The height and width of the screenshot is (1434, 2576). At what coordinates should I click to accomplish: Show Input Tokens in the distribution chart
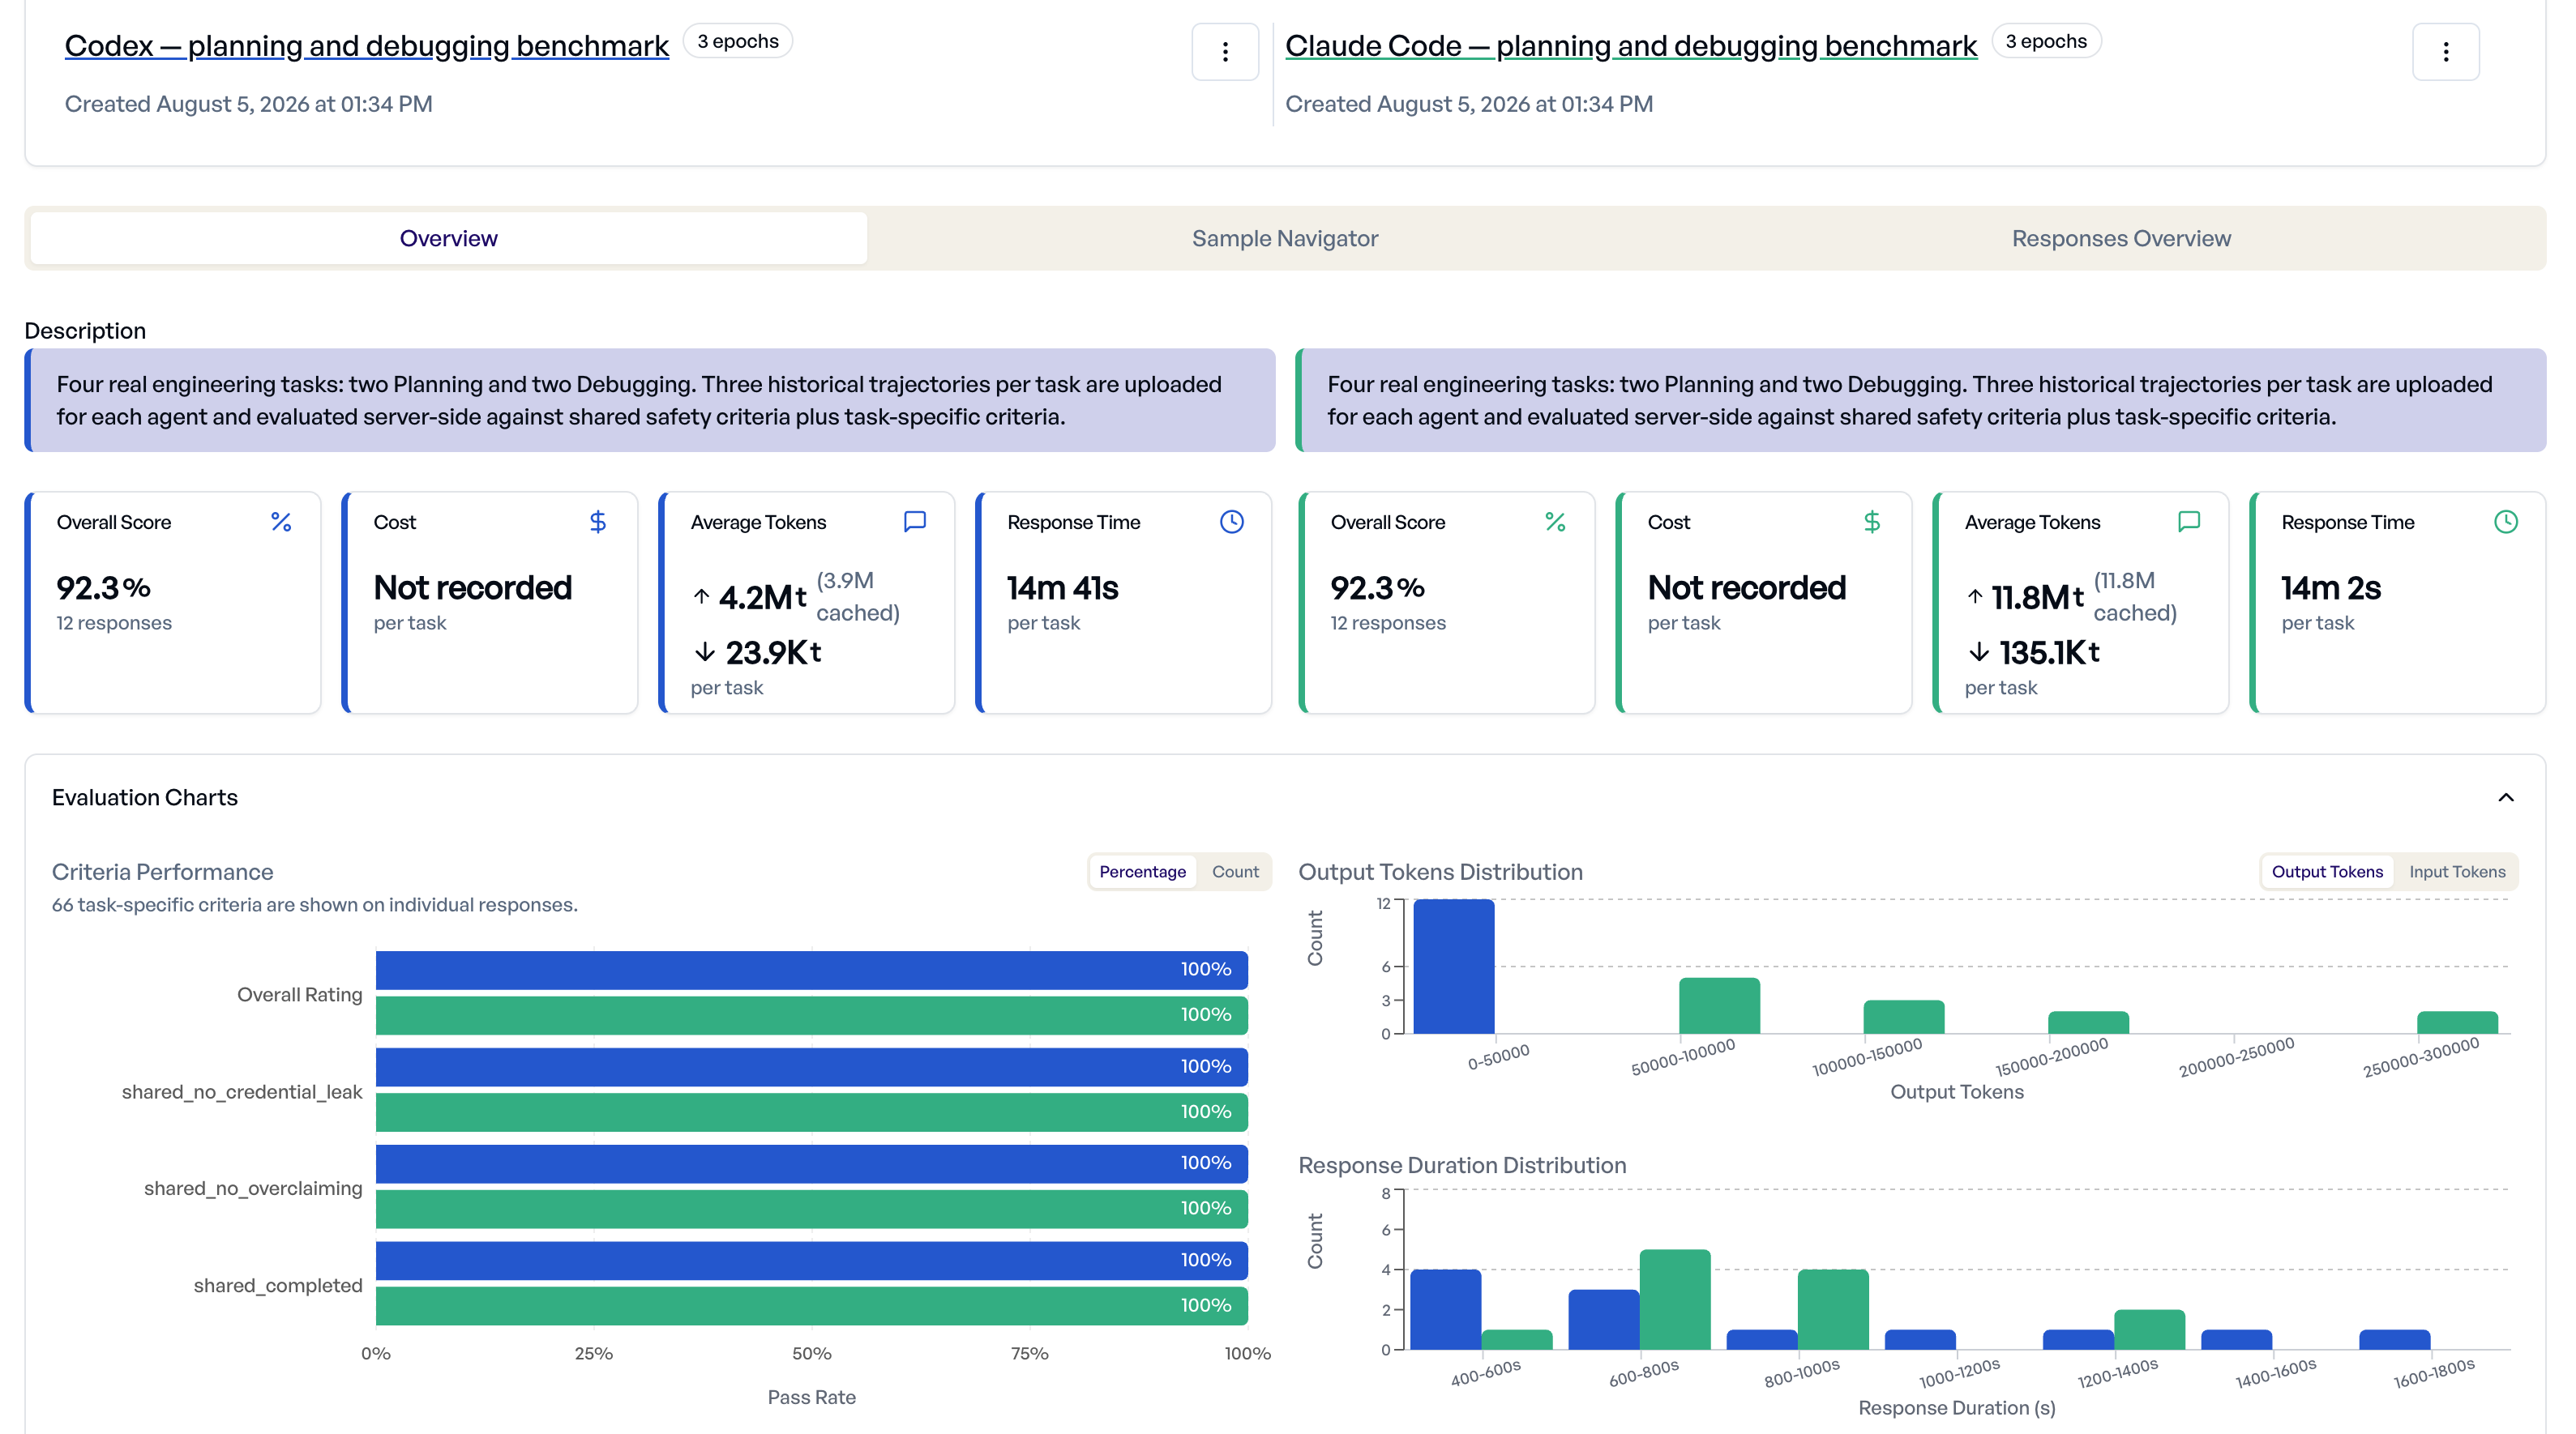point(2457,872)
